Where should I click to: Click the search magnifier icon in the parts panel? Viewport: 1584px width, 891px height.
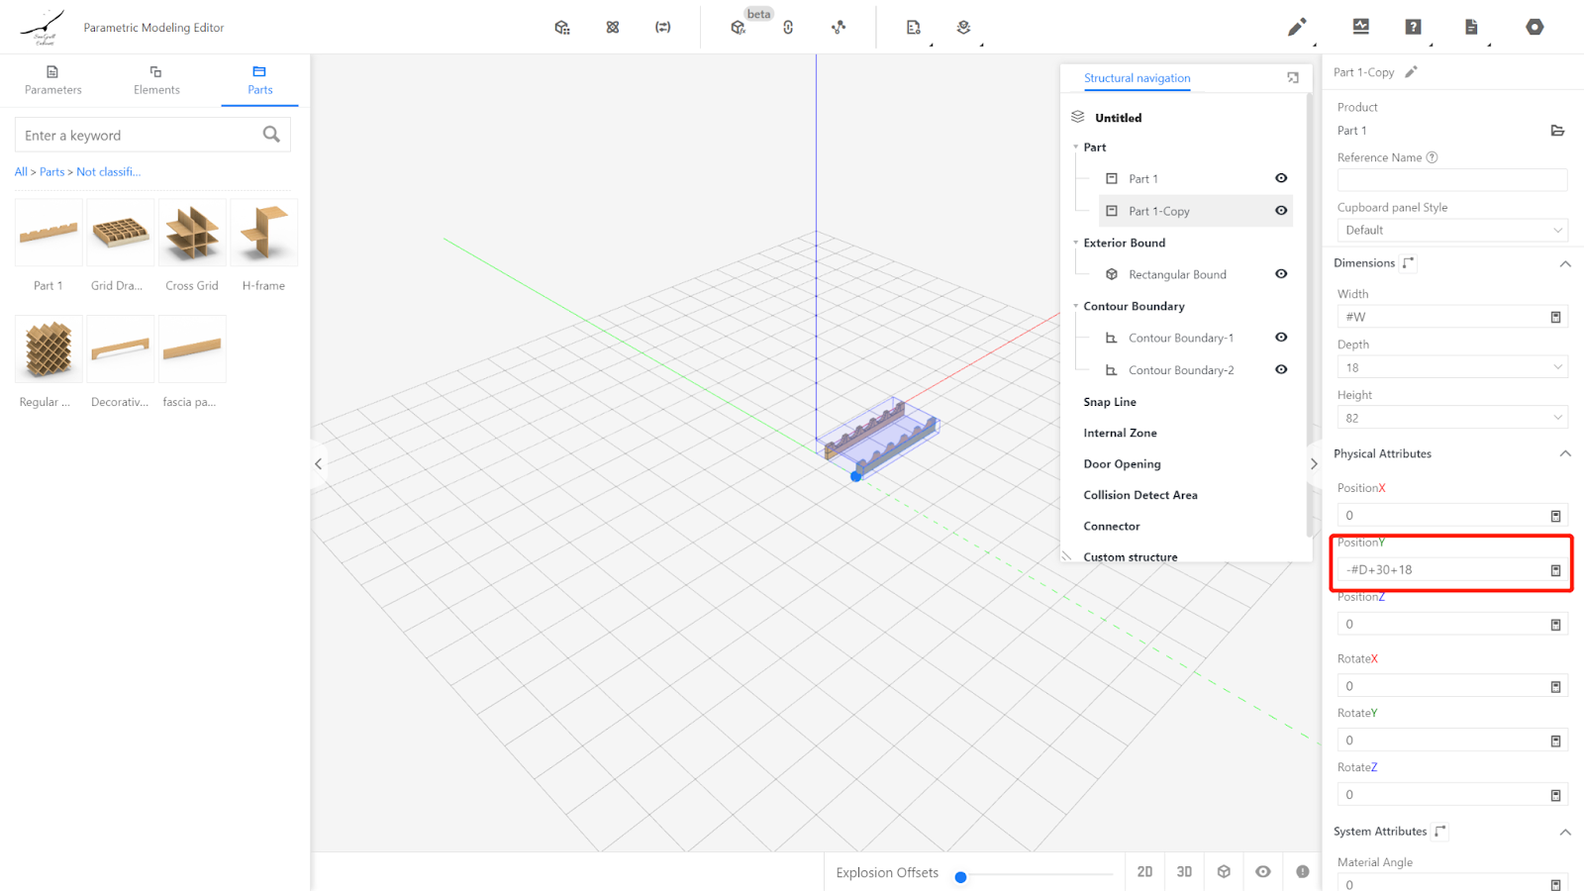(271, 135)
